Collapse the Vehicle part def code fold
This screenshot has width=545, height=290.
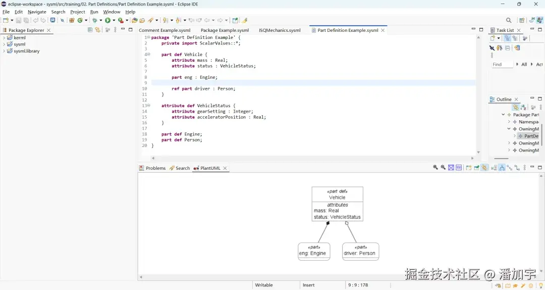point(148,55)
